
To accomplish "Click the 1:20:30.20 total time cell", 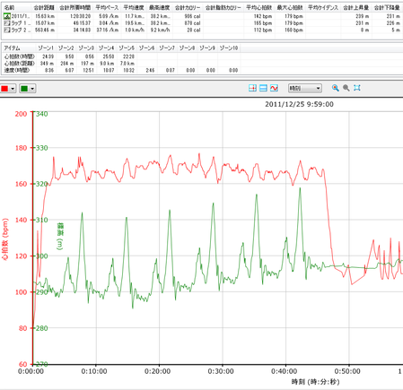I will pyautogui.click(x=80, y=16).
